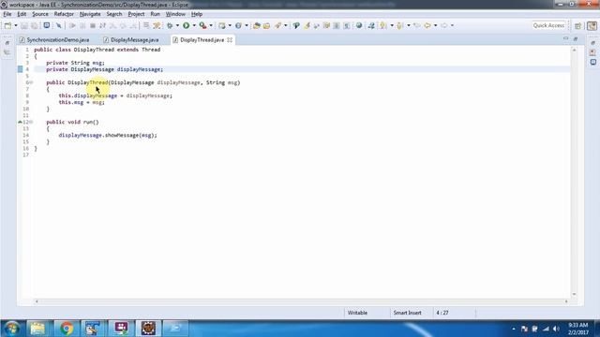Click the Open Type folder icon
This screenshot has width=600, height=337.
(x=256, y=25)
